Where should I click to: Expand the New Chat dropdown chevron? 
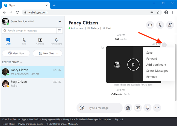click(x=57, y=53)
